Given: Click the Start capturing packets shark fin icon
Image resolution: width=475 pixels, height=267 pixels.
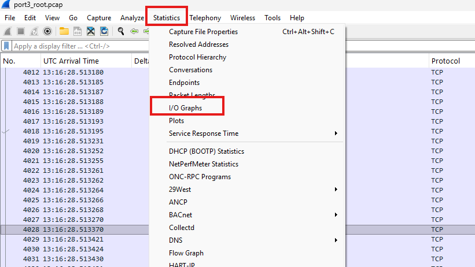Looking at the screenshot, I should pyautogui.click(x=8, y=31).
